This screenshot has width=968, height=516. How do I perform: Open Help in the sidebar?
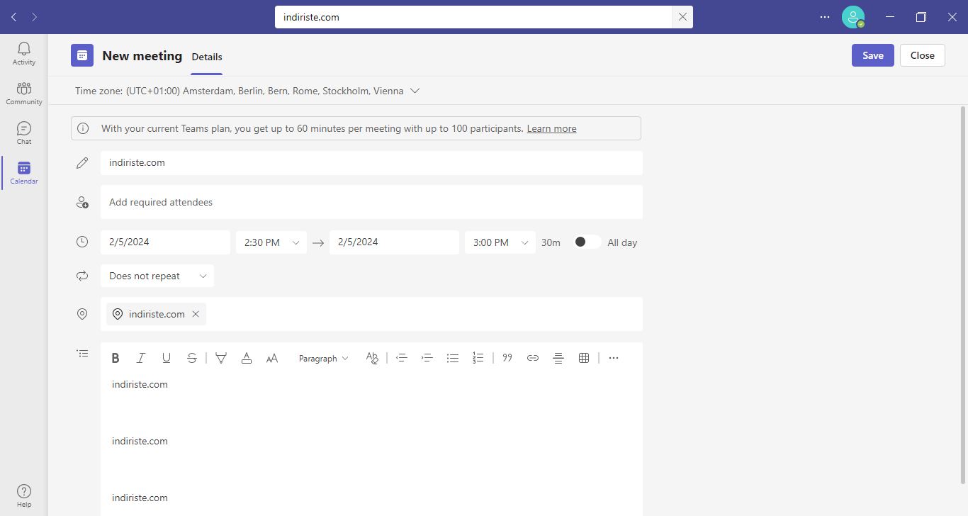coord(24,495)
